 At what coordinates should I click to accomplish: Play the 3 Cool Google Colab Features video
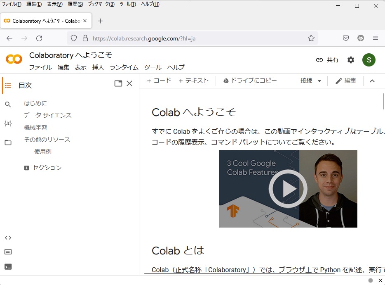pyautogui.click(x=288, y=188)
